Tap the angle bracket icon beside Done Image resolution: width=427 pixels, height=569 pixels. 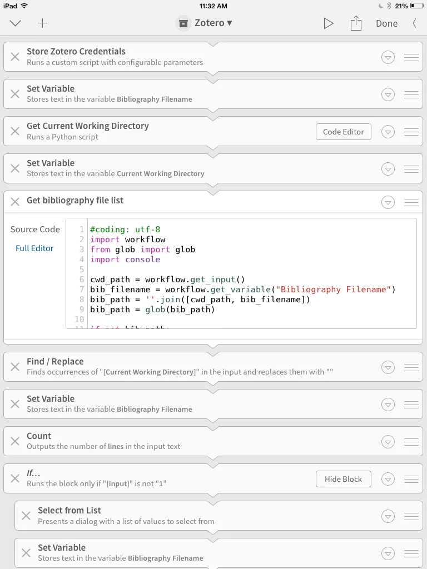coord(414,23)
